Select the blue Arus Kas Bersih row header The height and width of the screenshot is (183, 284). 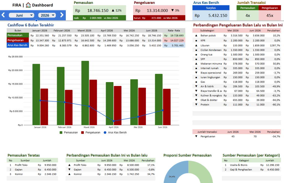tap(18, 45)
